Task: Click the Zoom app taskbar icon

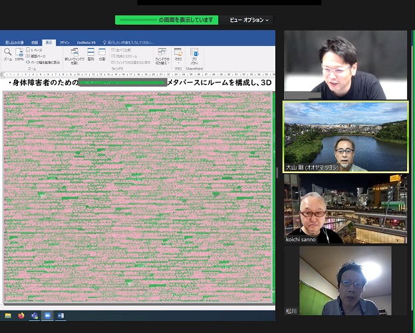Action: point(47,315)
